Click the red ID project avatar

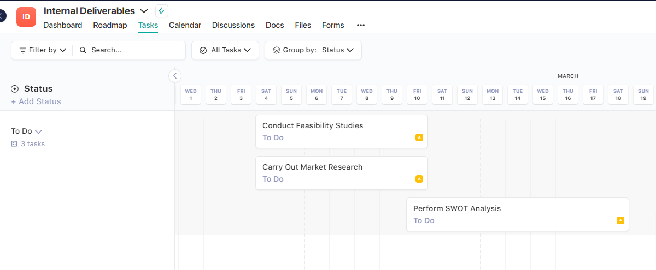pyautogui.click(x=26, y=17)
